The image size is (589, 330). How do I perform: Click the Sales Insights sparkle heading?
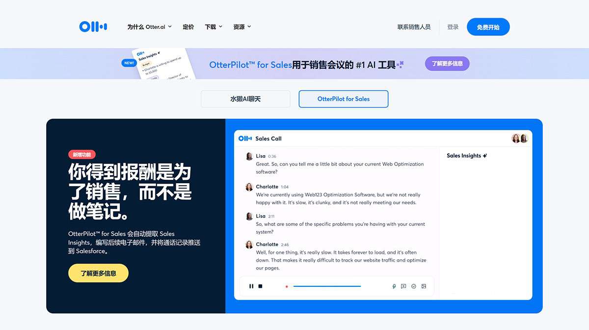pyautogui.click(x=467, y=156)
